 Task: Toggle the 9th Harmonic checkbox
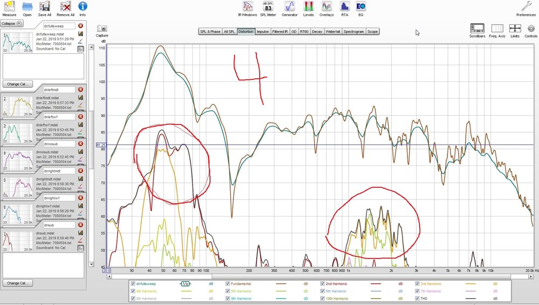(227, 299)
